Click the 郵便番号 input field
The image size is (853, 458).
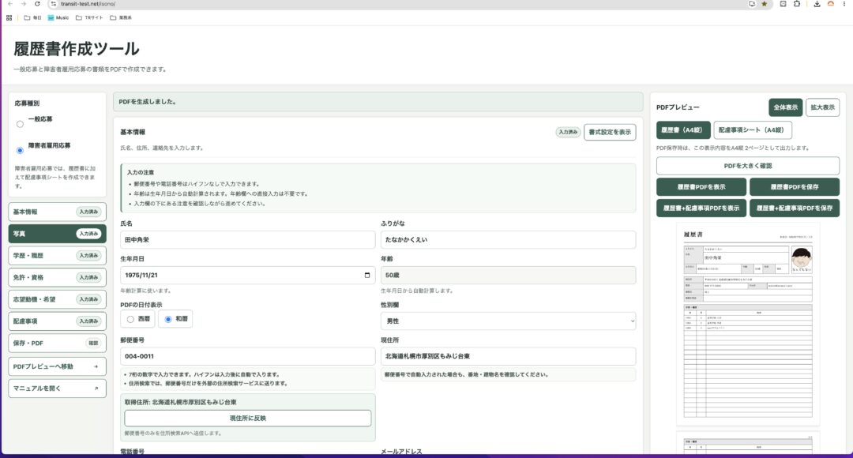click(x=247, y=356)
